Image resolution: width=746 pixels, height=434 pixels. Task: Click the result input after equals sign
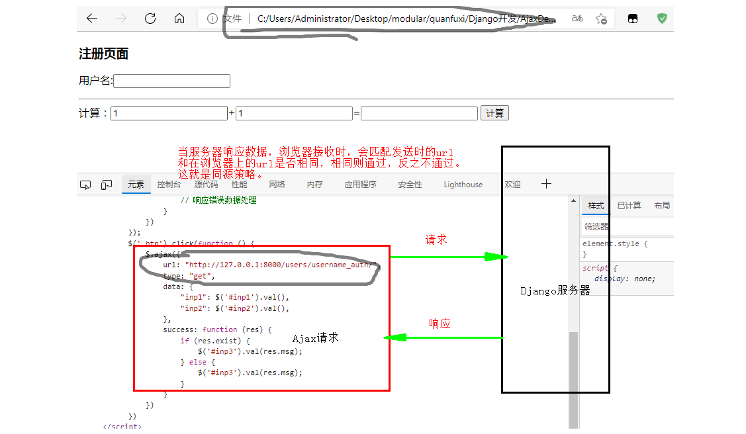(419, 113)
